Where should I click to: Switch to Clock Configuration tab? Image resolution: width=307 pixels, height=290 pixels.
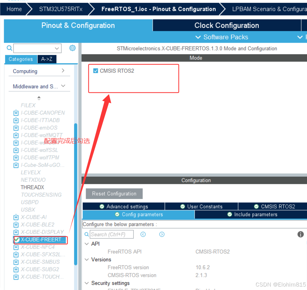227,25
